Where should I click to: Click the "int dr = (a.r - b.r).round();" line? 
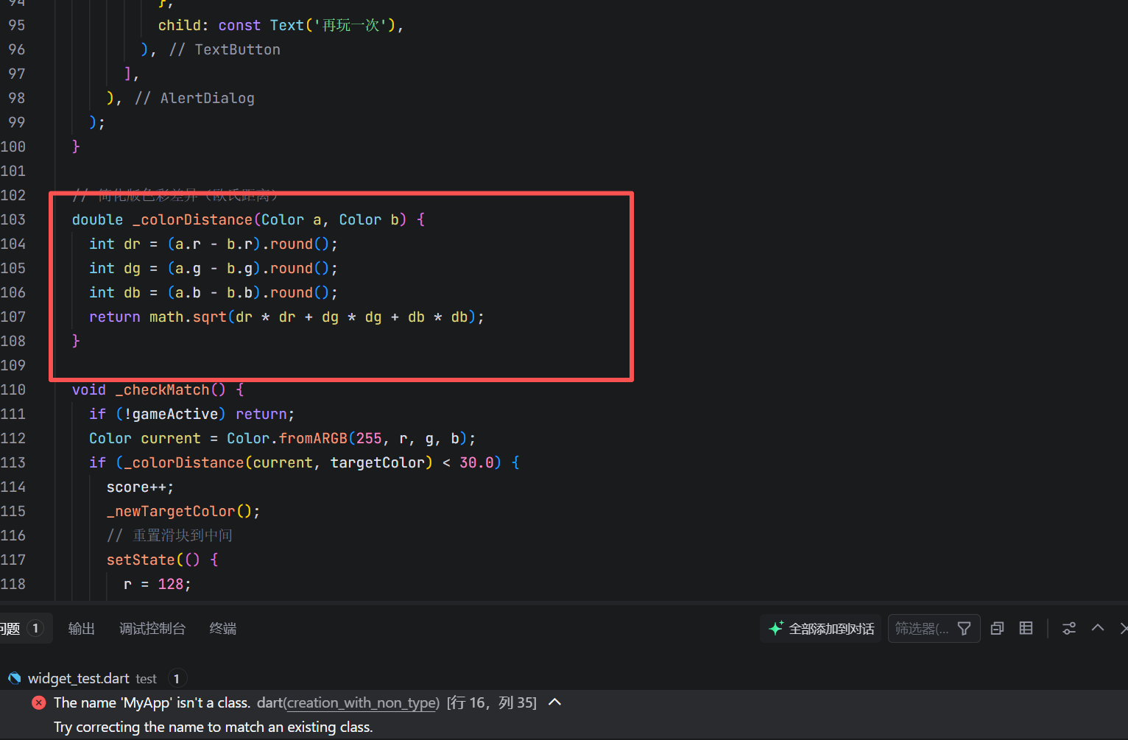point(214,244)
